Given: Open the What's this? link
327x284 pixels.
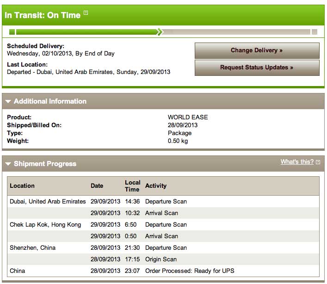Looking at the screenshot, I should (x=297, y=161).
